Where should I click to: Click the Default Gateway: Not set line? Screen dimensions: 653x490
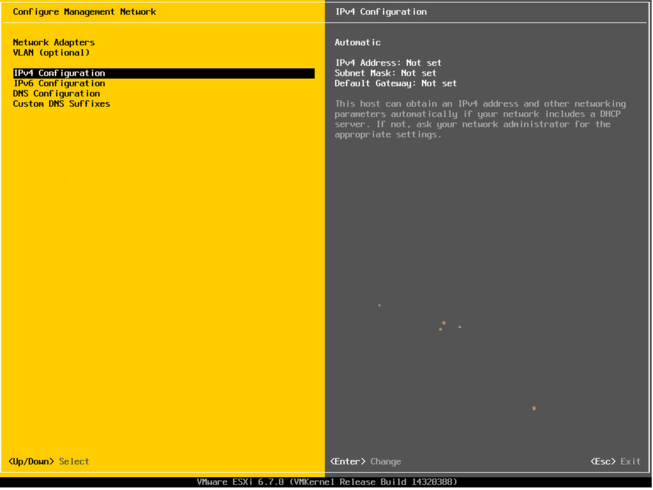[x=395, y=83]
